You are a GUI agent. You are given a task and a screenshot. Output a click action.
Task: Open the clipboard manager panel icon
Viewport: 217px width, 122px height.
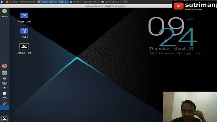tap(4, 93)
